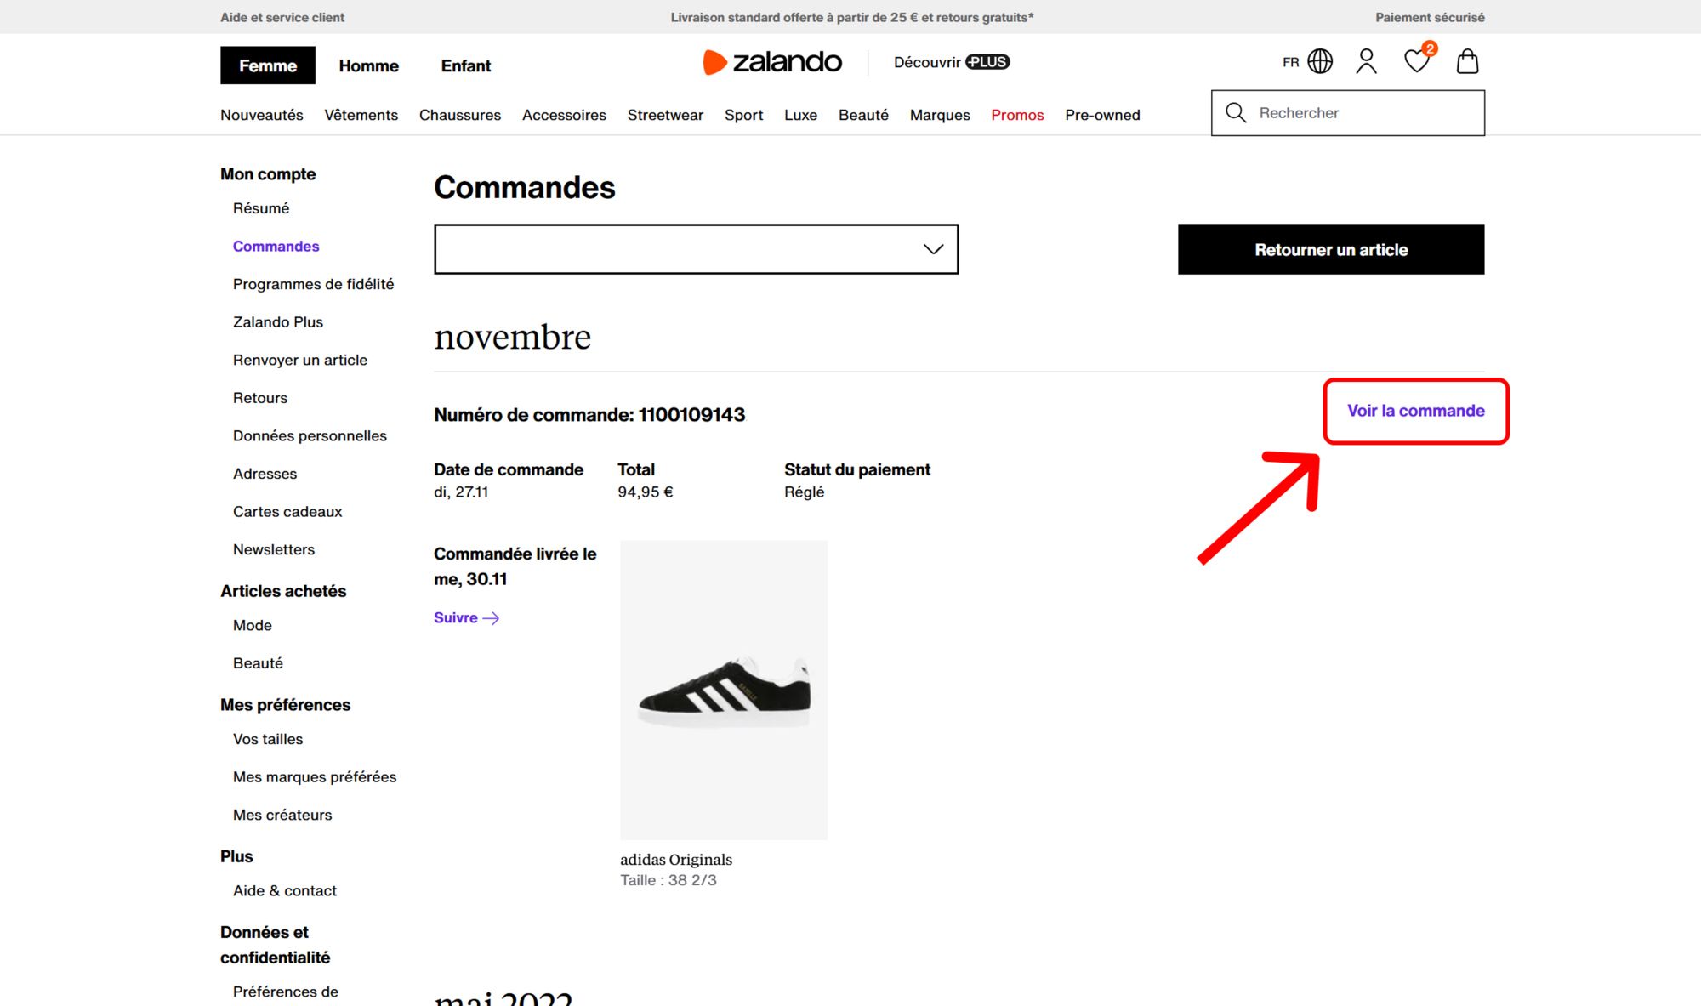Open Découvrir PLUS badge link

point(952,62)
